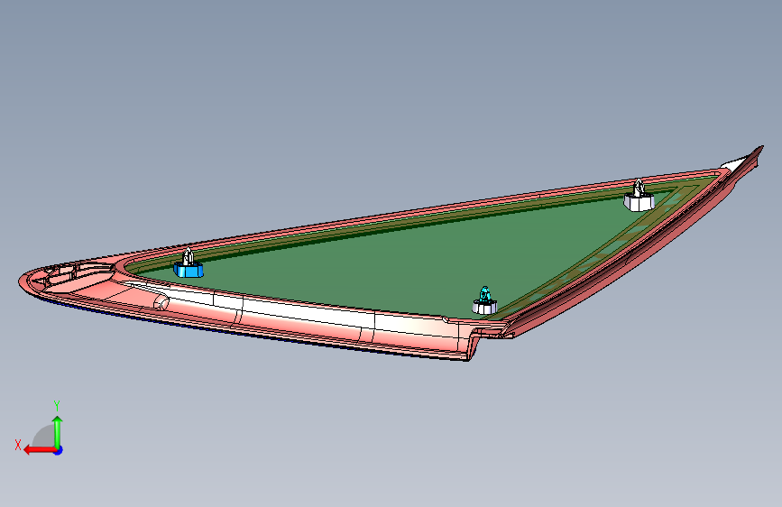Click the blue Z axis dot of triad
782x507 pixels.
[59, 450]
